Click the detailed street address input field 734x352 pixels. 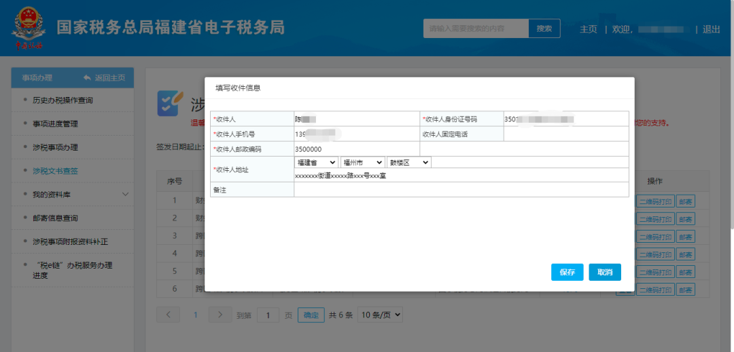(461, 176)
